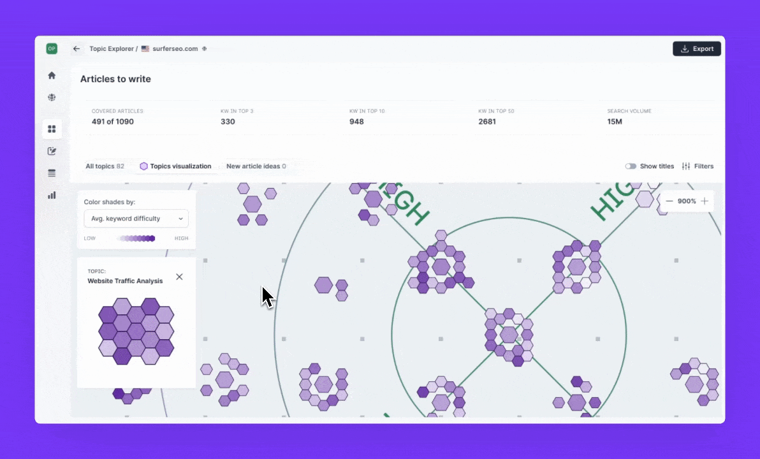
Task: Click the green OP workspace avatar
Action: click(x=52, y=48)
